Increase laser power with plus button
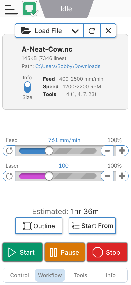This screenshot has width=131, height=285. point(122,176)
